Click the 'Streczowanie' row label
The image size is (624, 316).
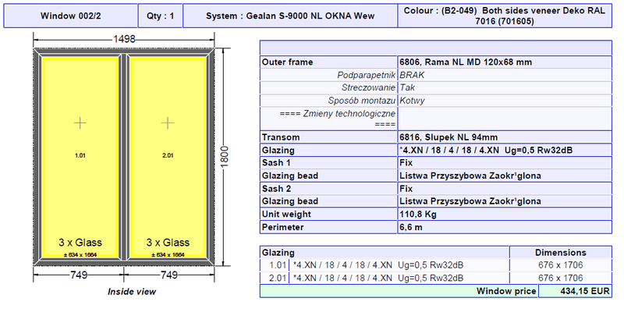[x=368, y=87]
